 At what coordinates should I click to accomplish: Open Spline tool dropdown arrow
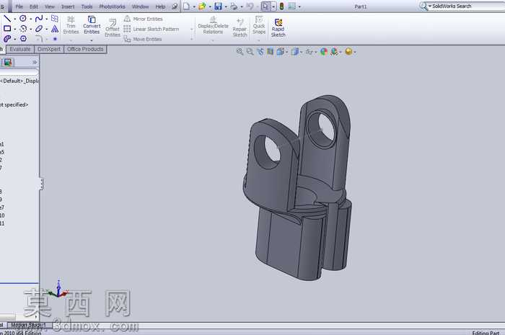(x=47, y=19)
